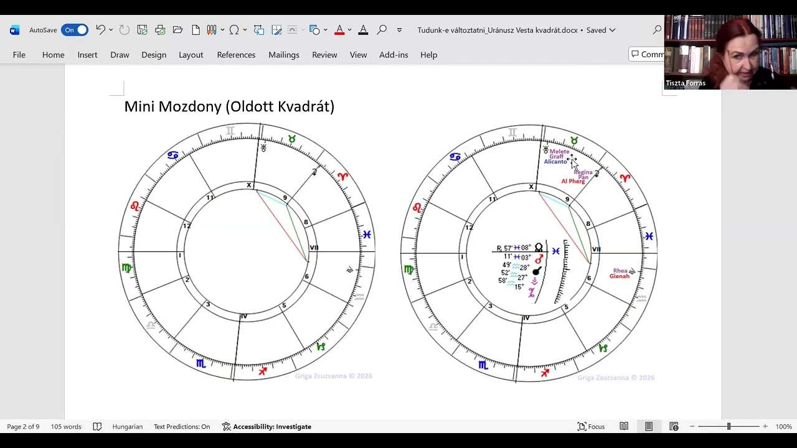
Task: Open the Undo history dropdown arrow
Action: (x=111, y=30)
